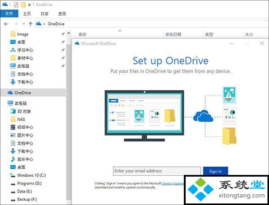269x205 pixels.
Task: Click the navigation pane scroll up arrow
Action: 69,33
